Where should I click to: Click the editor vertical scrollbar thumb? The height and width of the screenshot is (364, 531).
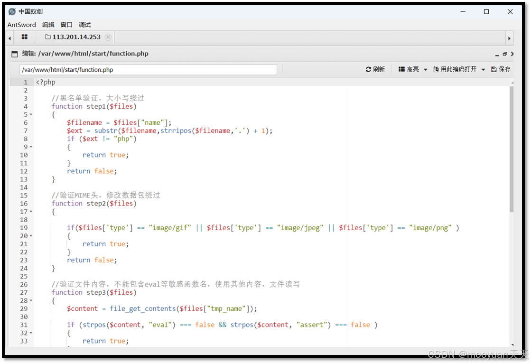pos(512,149)
